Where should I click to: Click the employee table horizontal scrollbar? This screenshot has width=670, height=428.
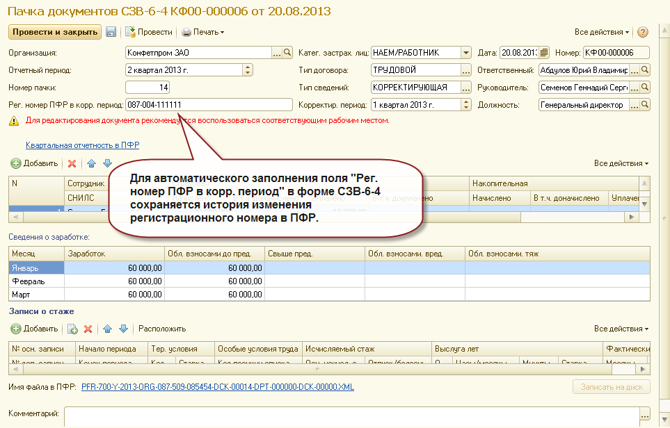(324, 217)
